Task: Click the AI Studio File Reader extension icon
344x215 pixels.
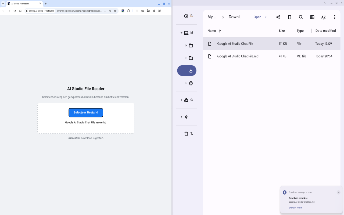Action: click(123, 11)
